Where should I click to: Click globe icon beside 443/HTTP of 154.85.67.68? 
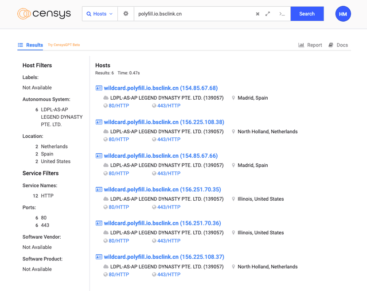[x=154, y=106]
